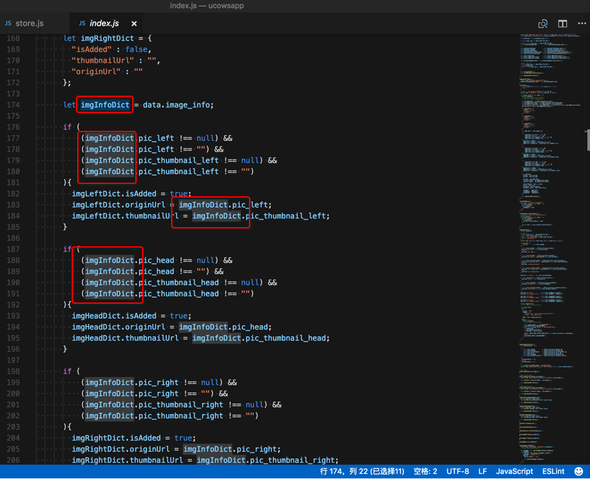Change the LF end-of-line sequence

pyautogui.click(x=483, y=472)
